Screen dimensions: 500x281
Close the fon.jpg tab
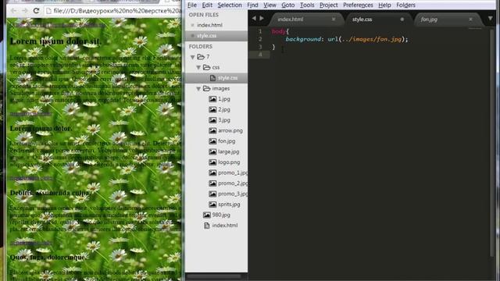tap(470, 19)
